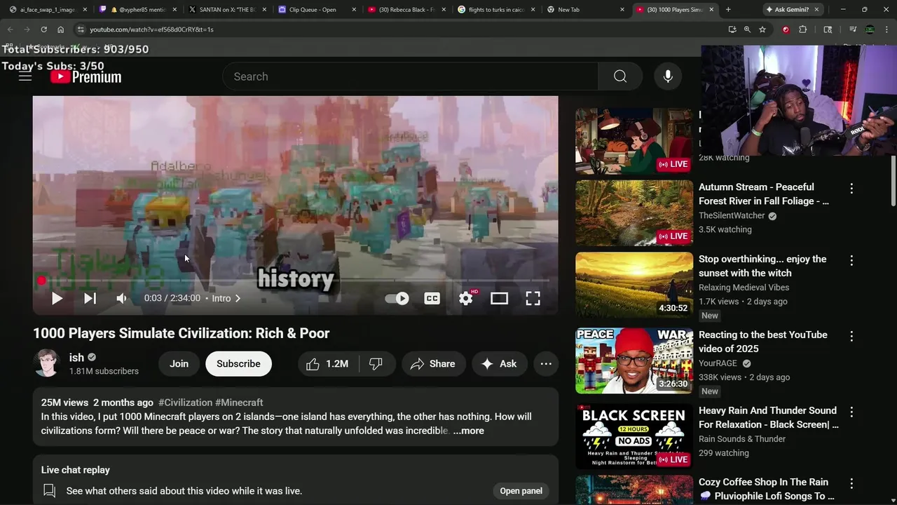This screenshot has width=897, height=505.
Task: Click Relaxing Medieval Vibes channel name
Action: tap(744, 288)
